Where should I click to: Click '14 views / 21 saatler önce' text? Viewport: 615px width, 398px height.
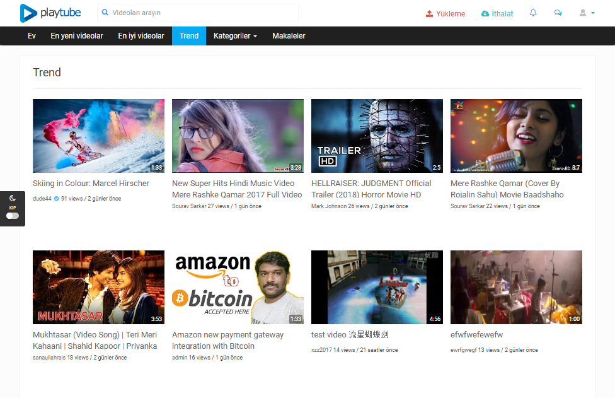tap(365, 349)
